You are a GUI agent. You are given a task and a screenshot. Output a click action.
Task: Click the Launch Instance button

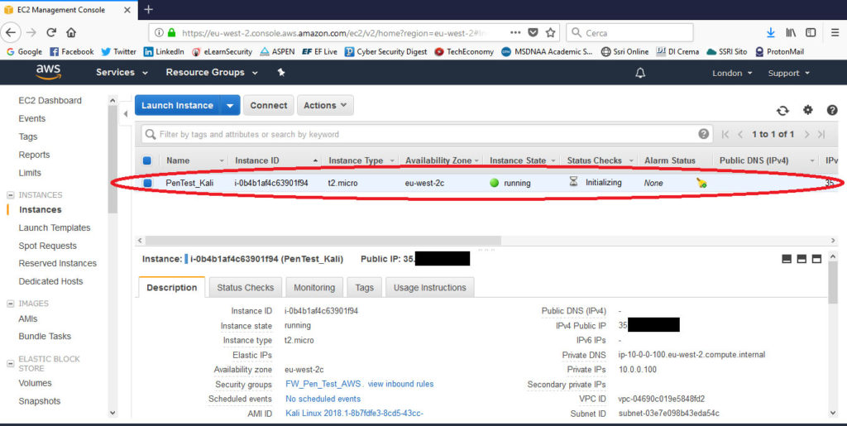178,105
